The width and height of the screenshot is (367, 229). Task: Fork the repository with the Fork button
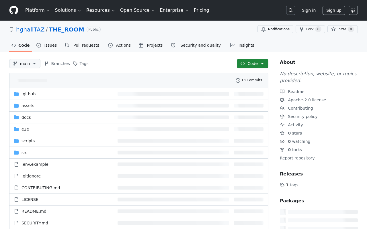(310, 29)
